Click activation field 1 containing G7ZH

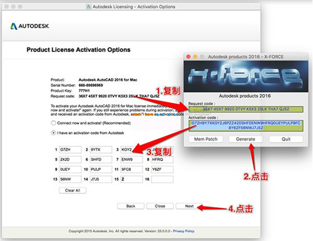(x=70, y=150)
